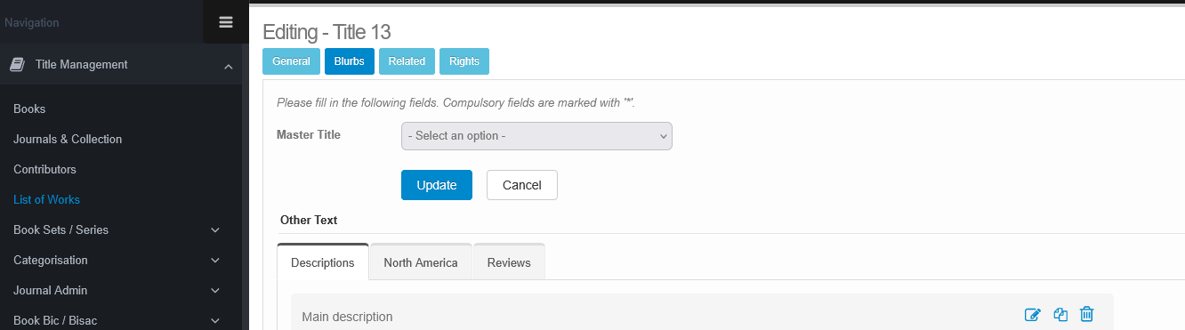
Task: Click the Navigation label
Action: (32, 22)
